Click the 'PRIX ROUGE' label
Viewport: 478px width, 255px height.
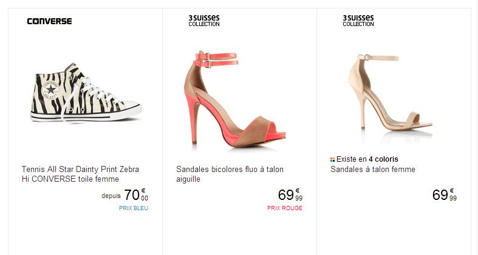[285, 208]
